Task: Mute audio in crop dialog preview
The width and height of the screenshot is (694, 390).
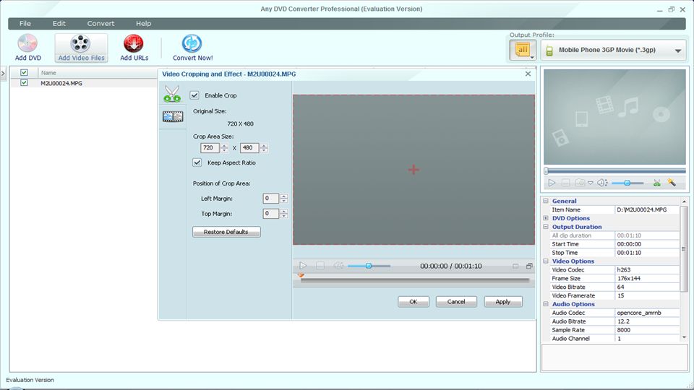Action: [x=338, y=266]
